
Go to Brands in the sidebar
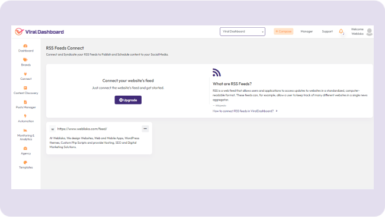click(x=25, y=60)
